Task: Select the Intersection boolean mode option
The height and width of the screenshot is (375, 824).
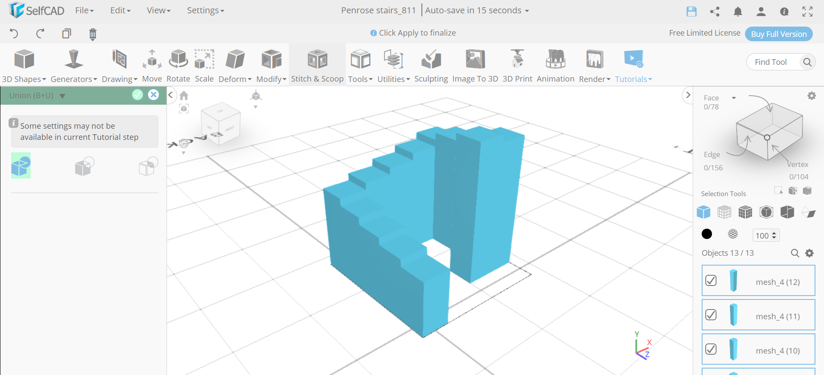Action: point(148,166)
